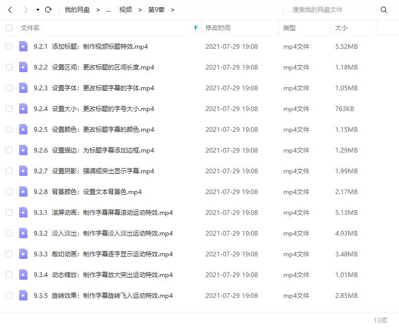399x329 pixels.
Task: Open the 视频 breadcrumb folder
Action: [126, 10]
